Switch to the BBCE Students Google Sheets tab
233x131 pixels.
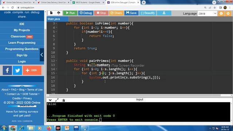(x=88, y=3)
